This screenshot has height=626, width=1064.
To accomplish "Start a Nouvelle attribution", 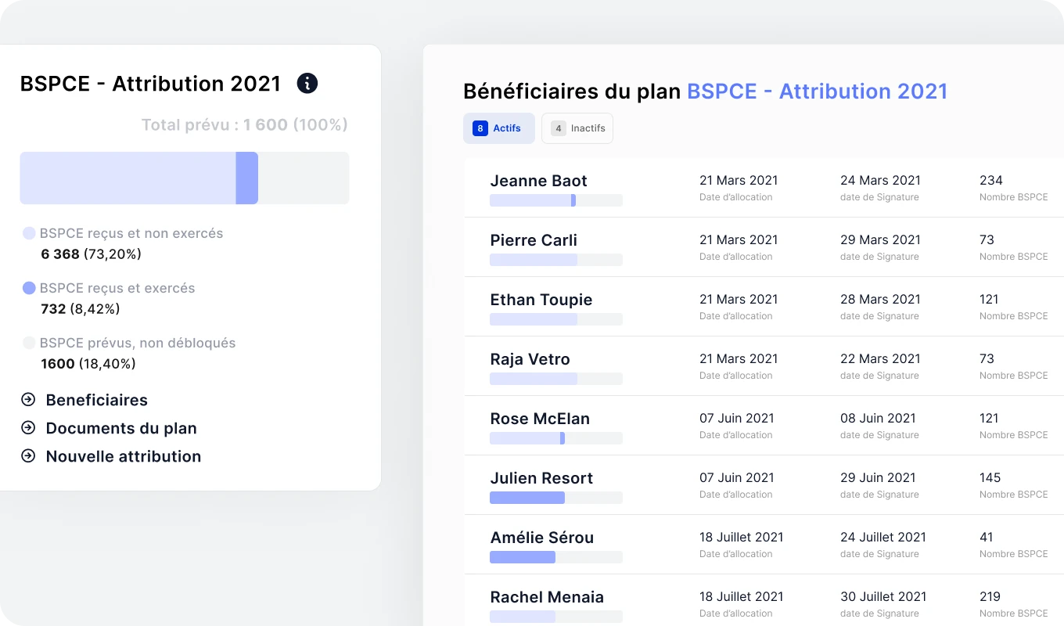I will 124,456.
